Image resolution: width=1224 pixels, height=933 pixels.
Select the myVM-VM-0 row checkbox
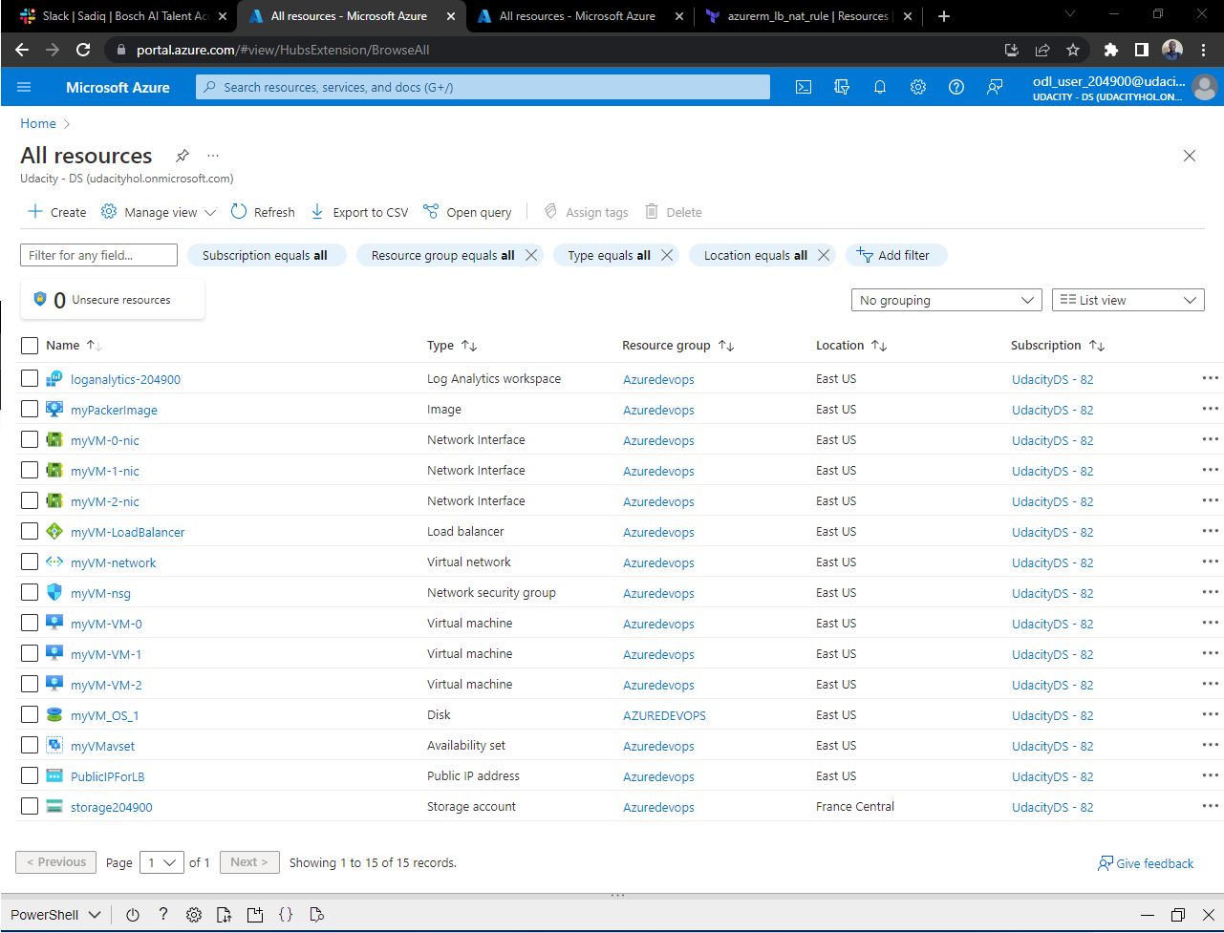coord(29,622)
